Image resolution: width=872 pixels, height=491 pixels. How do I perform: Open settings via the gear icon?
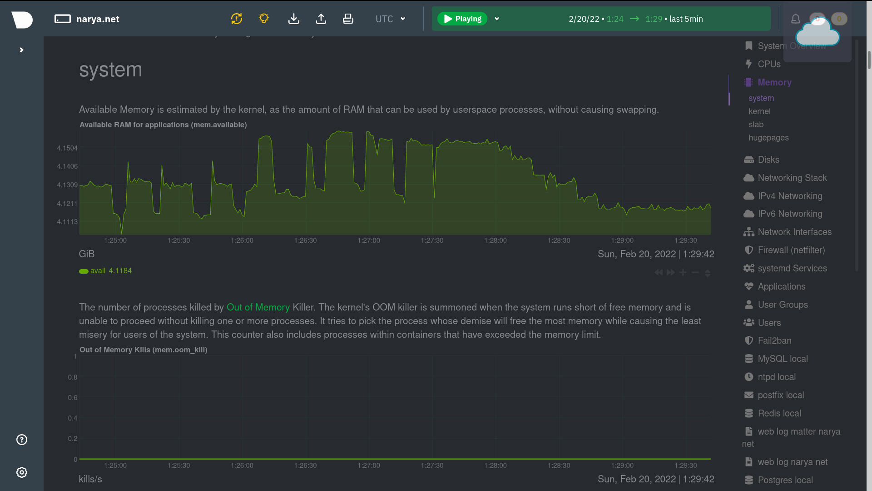click(22, 472)
